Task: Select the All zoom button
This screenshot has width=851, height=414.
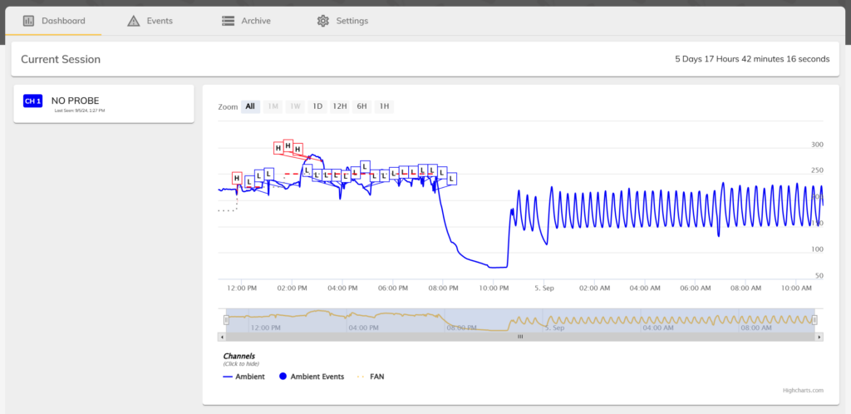Action: (x=250, y=106)
